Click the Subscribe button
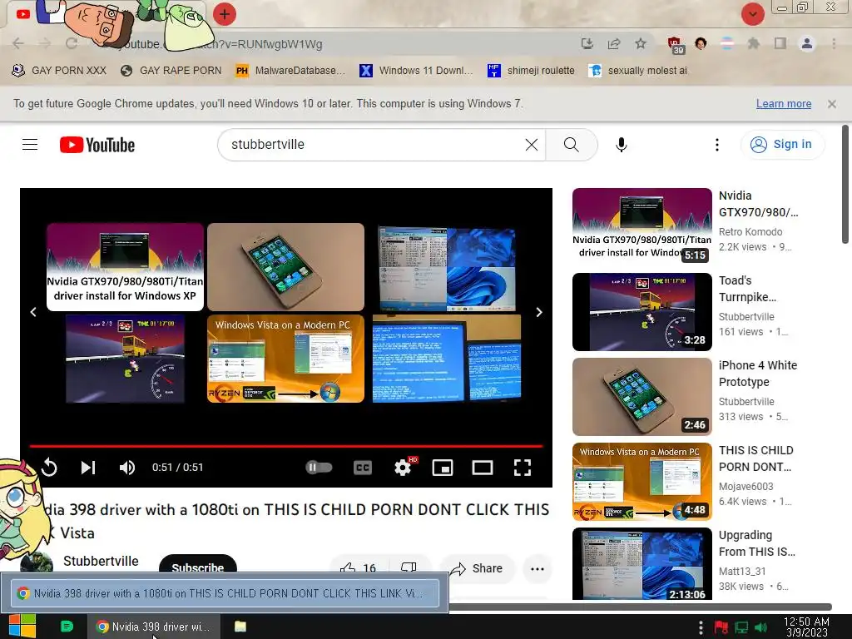Screen dimensions: 852x639 coord(198,564)
